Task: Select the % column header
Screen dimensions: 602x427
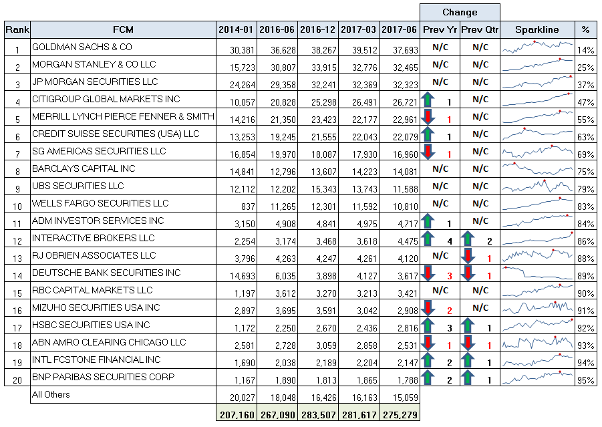Action: click(585, 29)
